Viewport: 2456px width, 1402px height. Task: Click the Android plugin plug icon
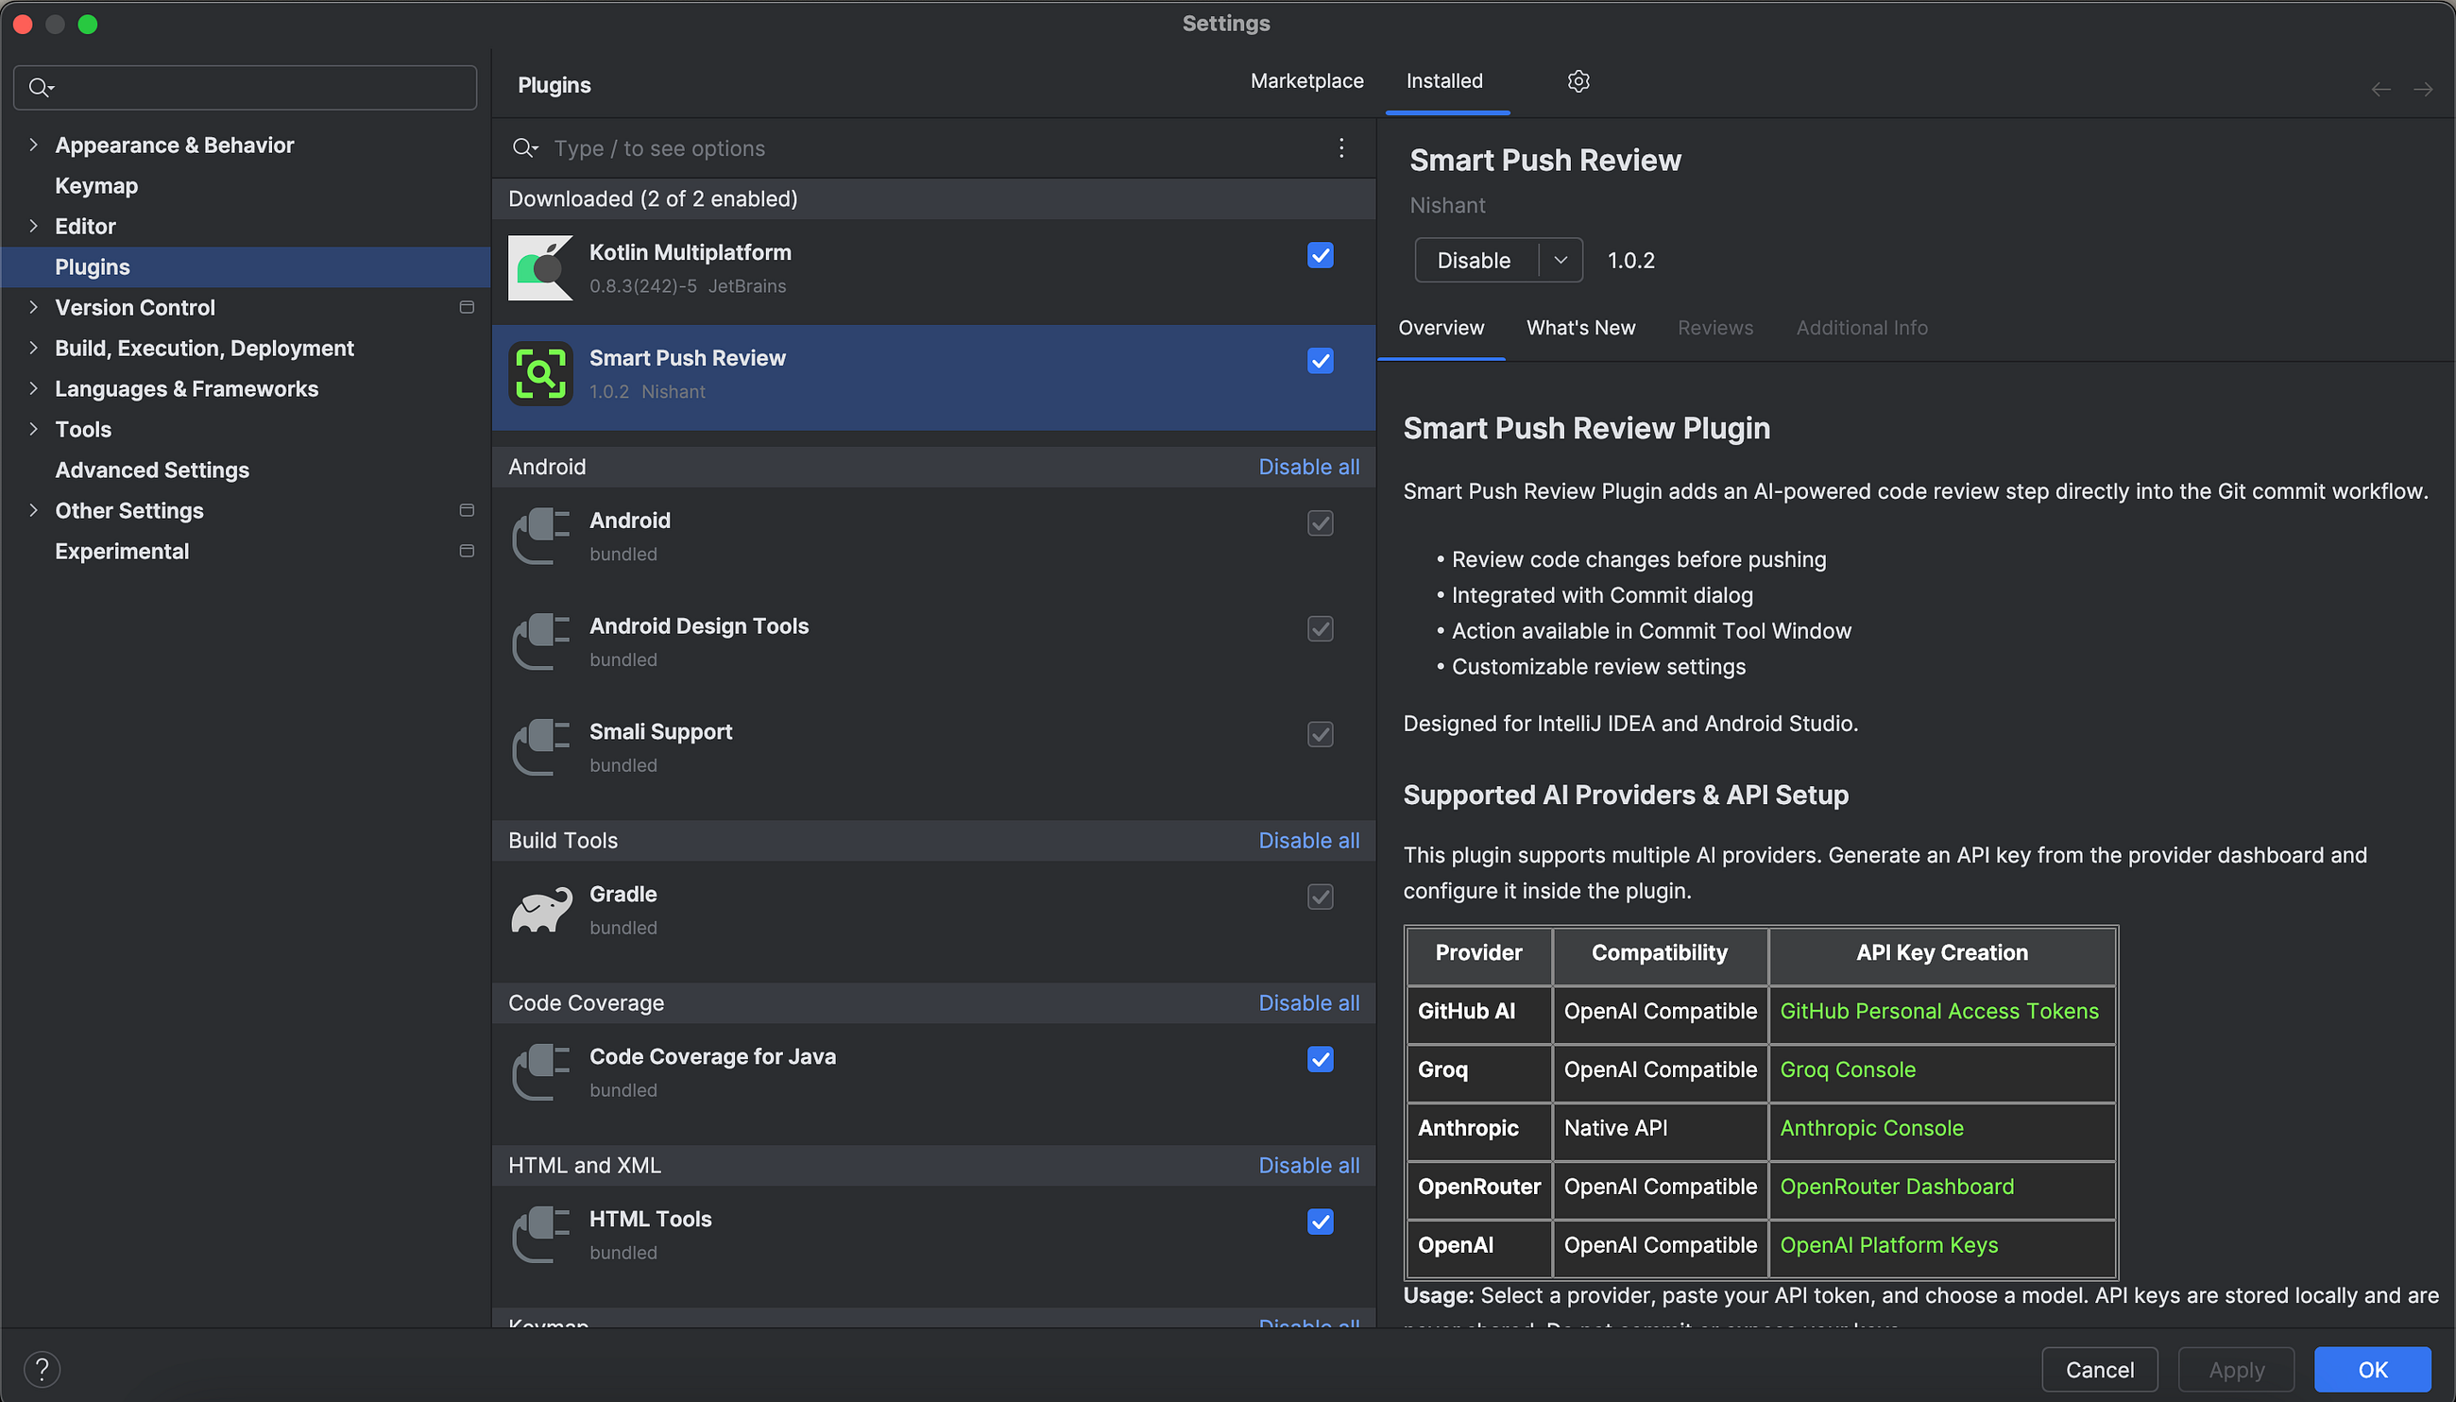540,537
